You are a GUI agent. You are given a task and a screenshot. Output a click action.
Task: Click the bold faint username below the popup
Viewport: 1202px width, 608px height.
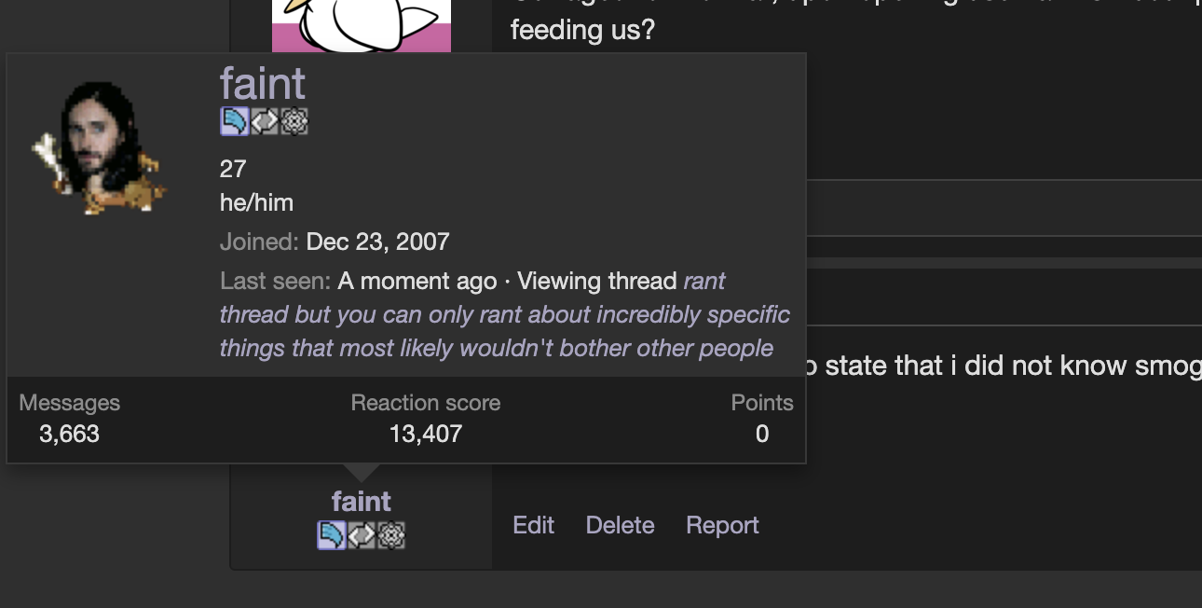pyautogui.click(x=362, y=502)
